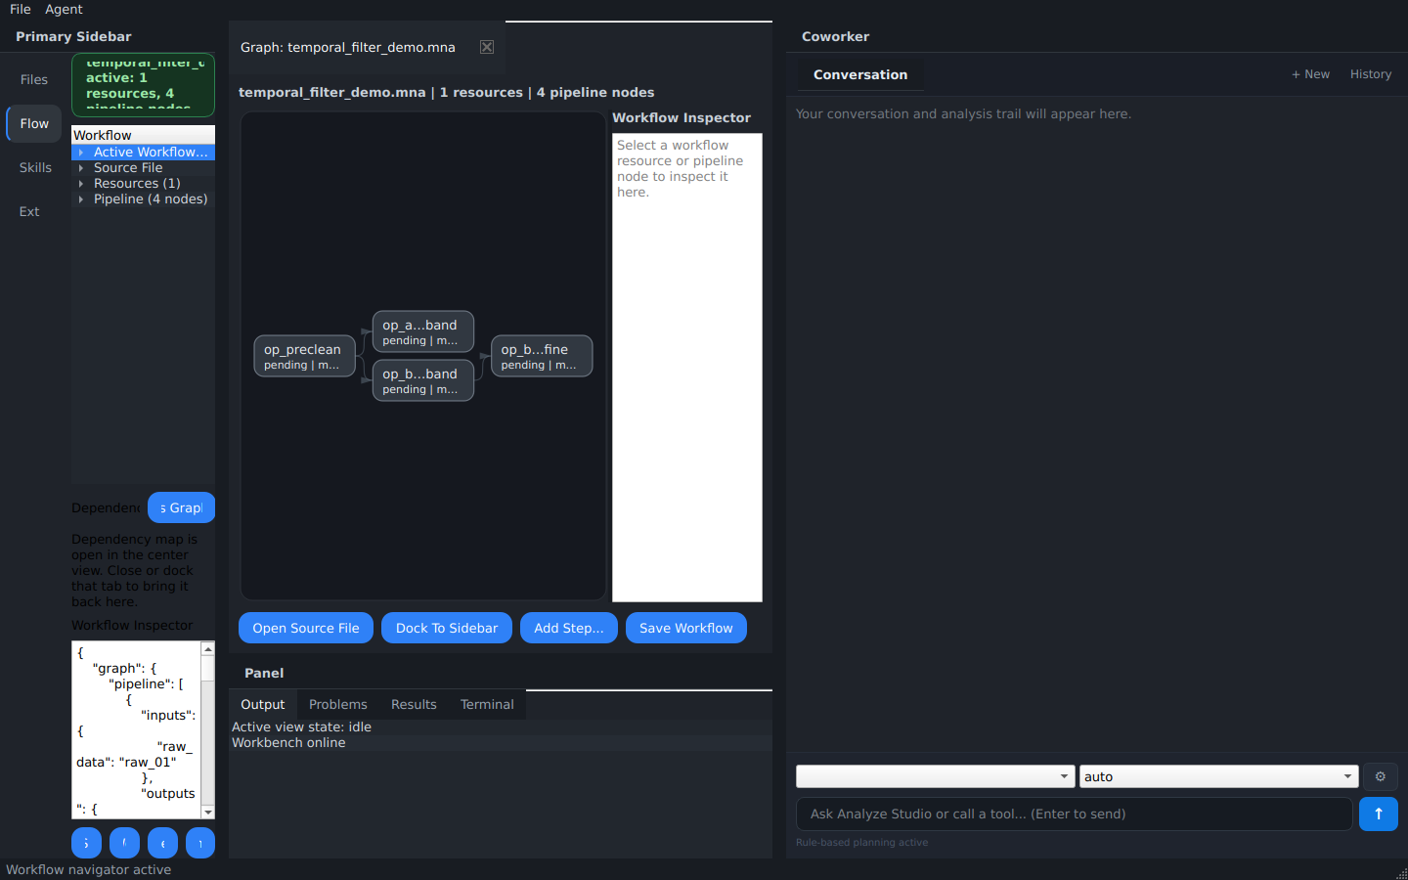The height and width of the screenshot is (880, 1408).
Task: Click the green active workflow summary card
Action: (143, 84)
